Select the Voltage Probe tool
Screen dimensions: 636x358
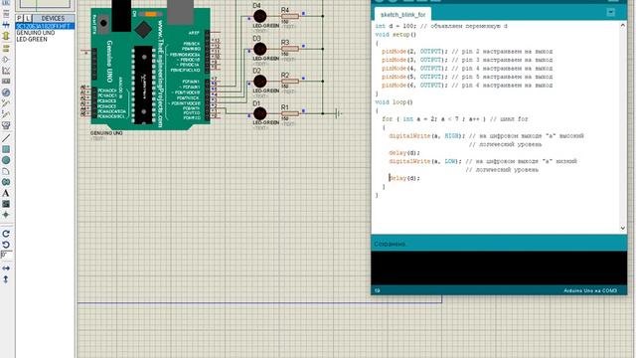click(6, 103)
